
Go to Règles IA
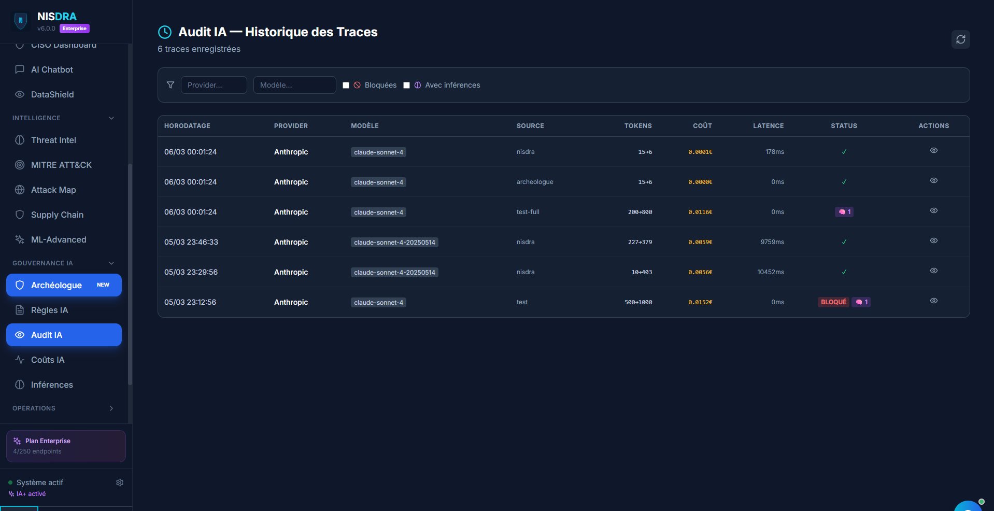click(64, 310)
